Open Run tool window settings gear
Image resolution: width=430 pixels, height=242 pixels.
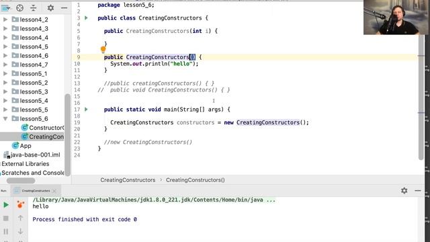[404, 190]
